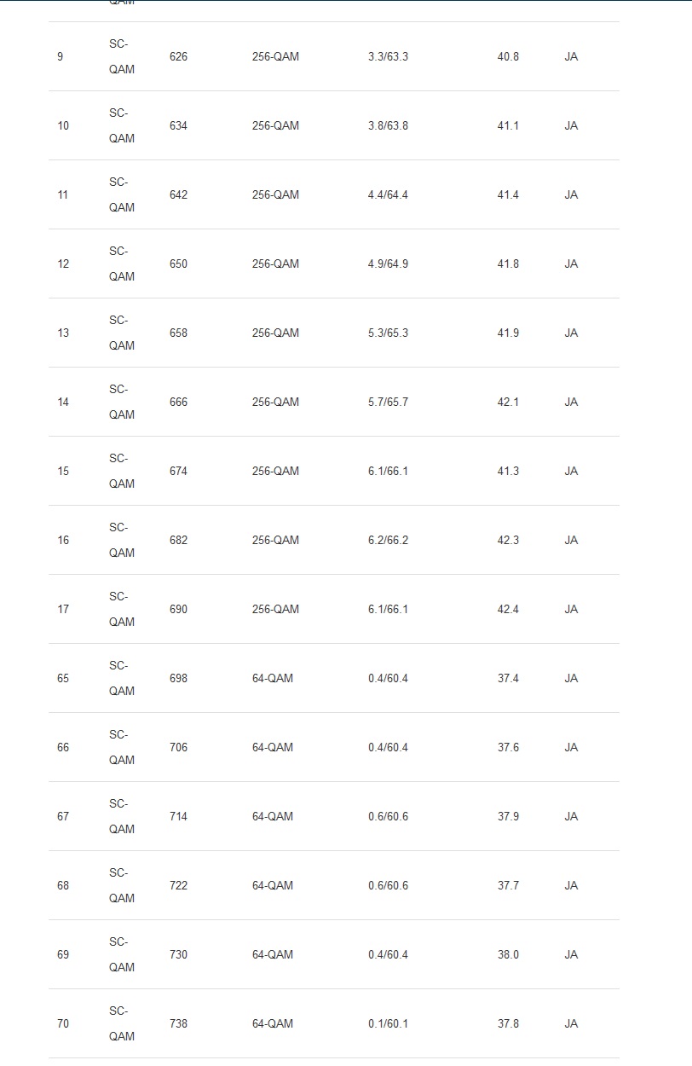
Task: Click the 4.4/64.4 power level cell
Action: (388, 195)
